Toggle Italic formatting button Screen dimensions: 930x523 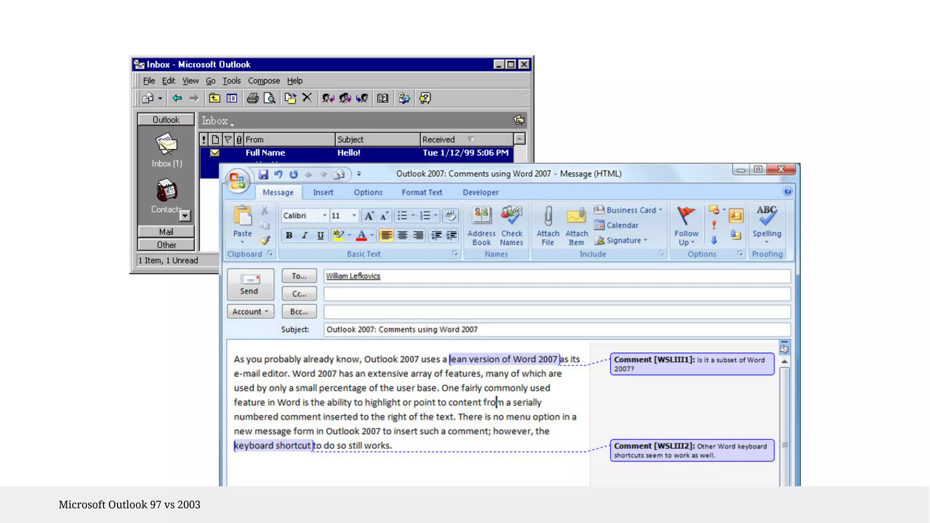(x=305, y=235)
